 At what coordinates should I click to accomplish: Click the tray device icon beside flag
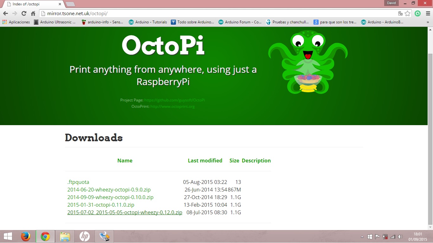point(385,236)
